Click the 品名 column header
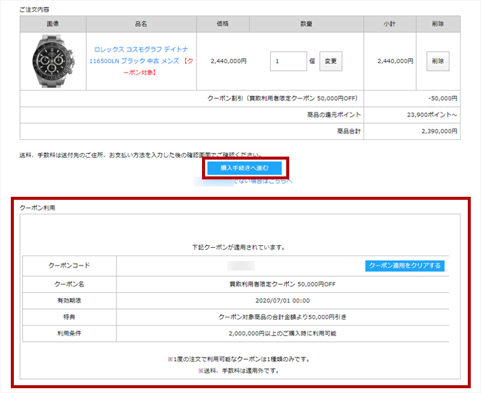Viewport: 481px width, 393px height. 141,24
